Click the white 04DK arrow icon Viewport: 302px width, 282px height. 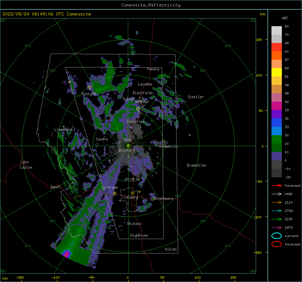tap(276, 194)
